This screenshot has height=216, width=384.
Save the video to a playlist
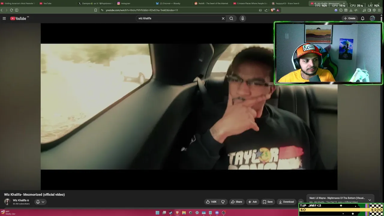pyautogui.click(x=268, y=202)
